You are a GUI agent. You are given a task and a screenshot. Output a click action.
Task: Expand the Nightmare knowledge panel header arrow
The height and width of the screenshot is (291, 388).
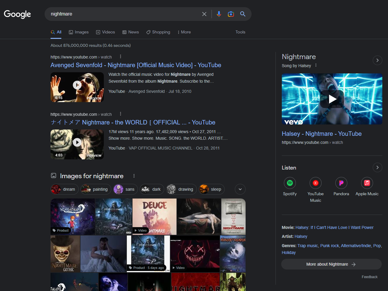click(377, 60)
